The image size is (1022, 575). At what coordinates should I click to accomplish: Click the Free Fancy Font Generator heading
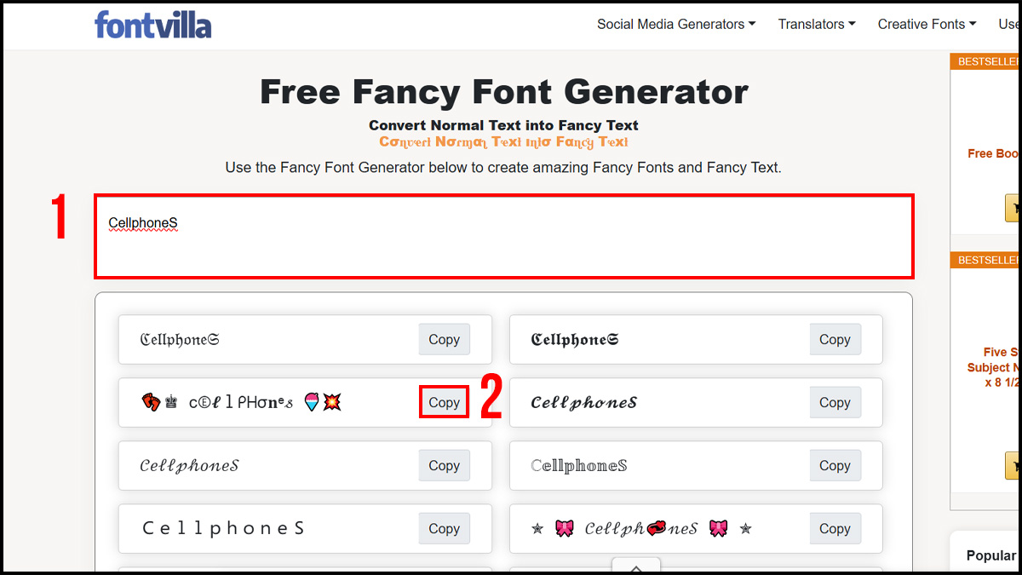[503, 91]
